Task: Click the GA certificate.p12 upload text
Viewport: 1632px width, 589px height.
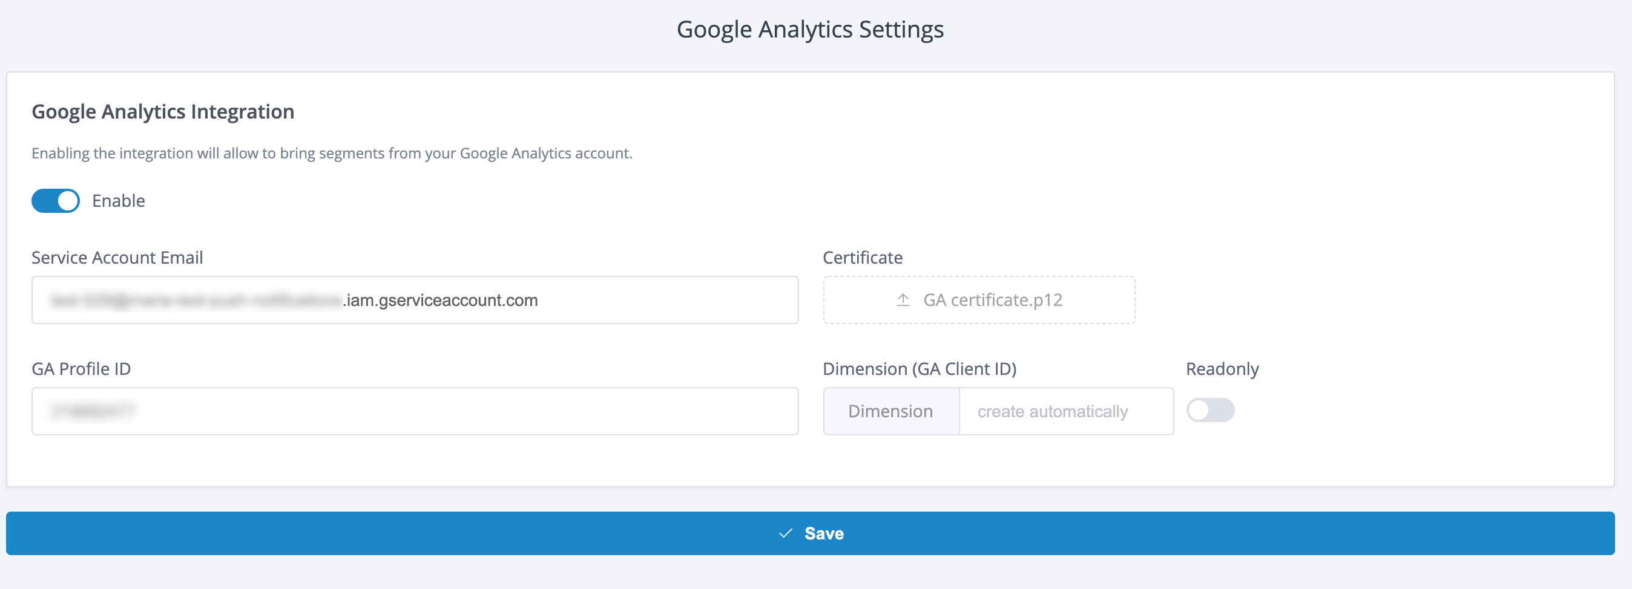Action: (992, 300)
